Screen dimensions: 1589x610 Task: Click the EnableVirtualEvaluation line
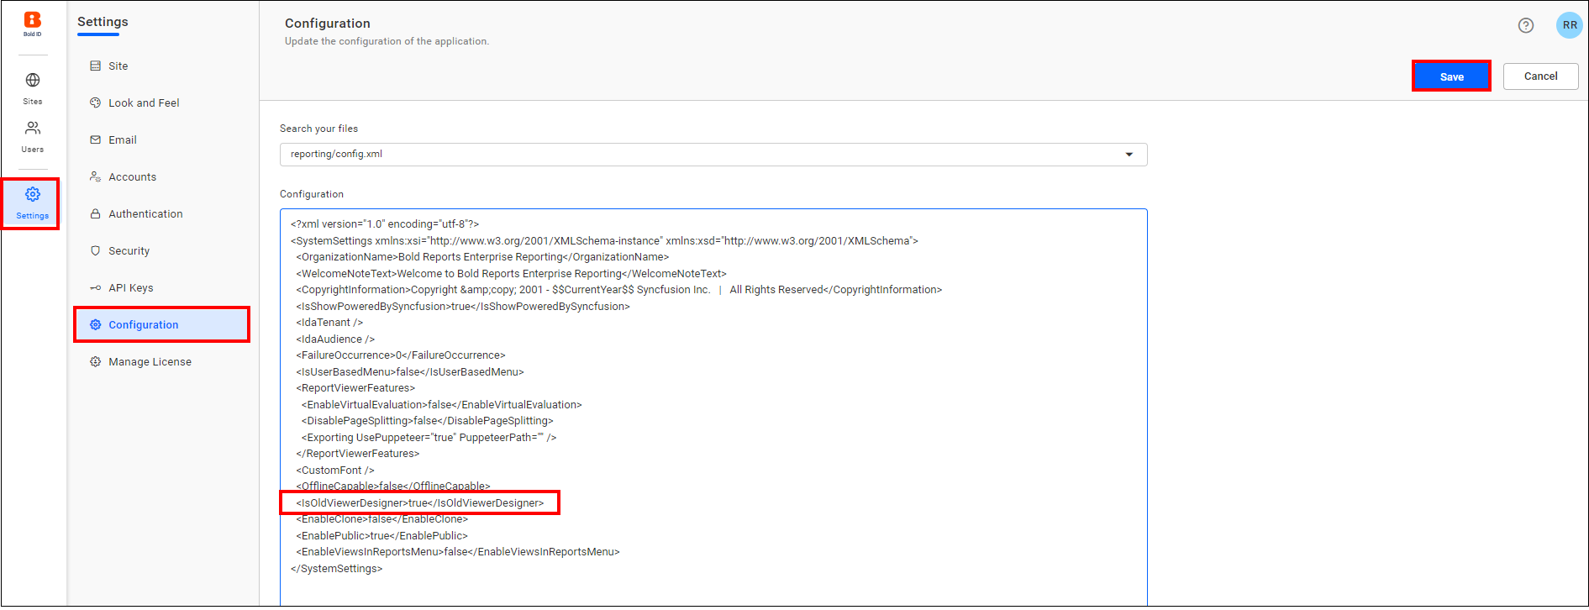441,405
